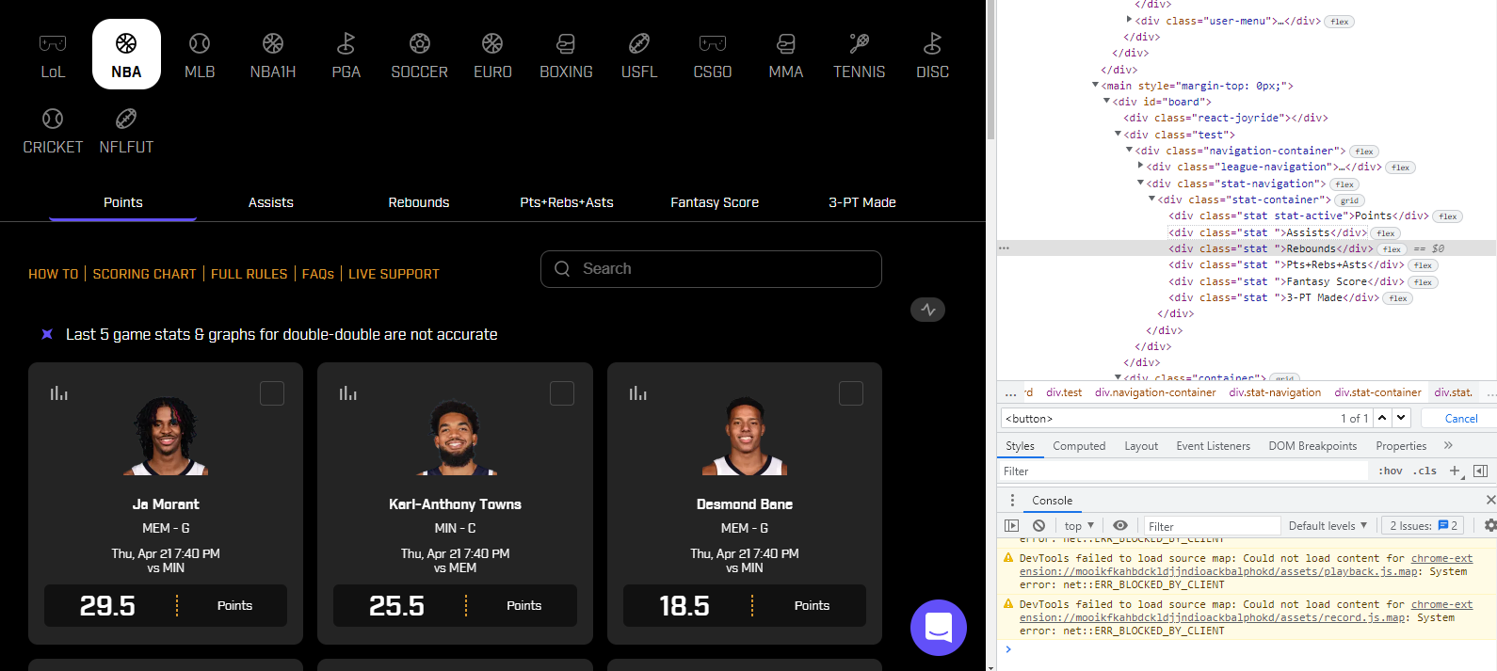Image resolution: width=1497 pixels, height=671 pixels.
Task: Collapse the navigation-container div node
Action: click(1129, 150)
